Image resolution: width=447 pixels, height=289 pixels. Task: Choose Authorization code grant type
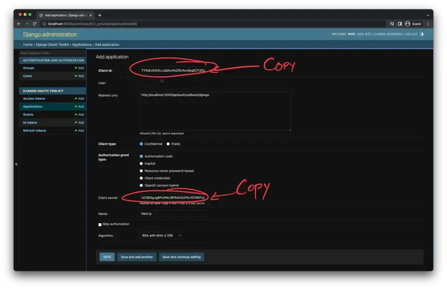pyautogui.click(x=141, y=156)
